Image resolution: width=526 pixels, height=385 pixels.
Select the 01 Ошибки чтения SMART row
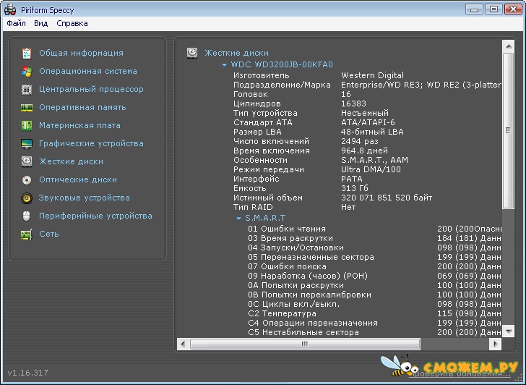(374, 229)
